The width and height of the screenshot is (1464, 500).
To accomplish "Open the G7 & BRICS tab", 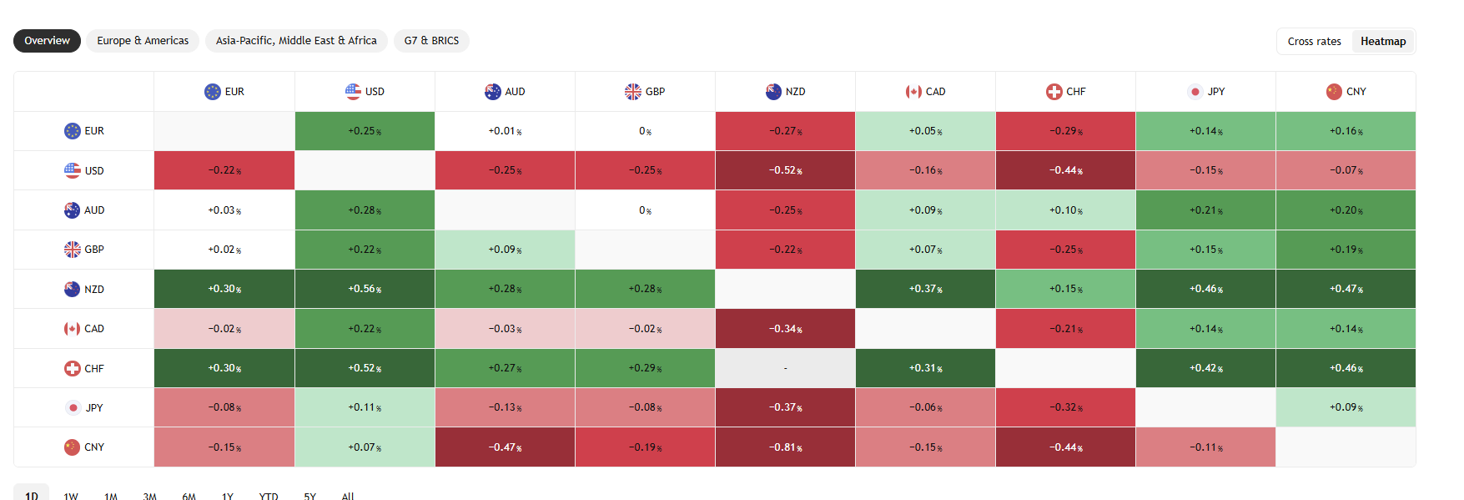I will point(431,41).
